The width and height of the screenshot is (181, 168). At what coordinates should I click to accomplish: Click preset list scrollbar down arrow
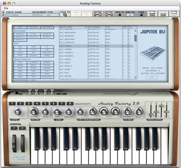[x=135, y=77]
